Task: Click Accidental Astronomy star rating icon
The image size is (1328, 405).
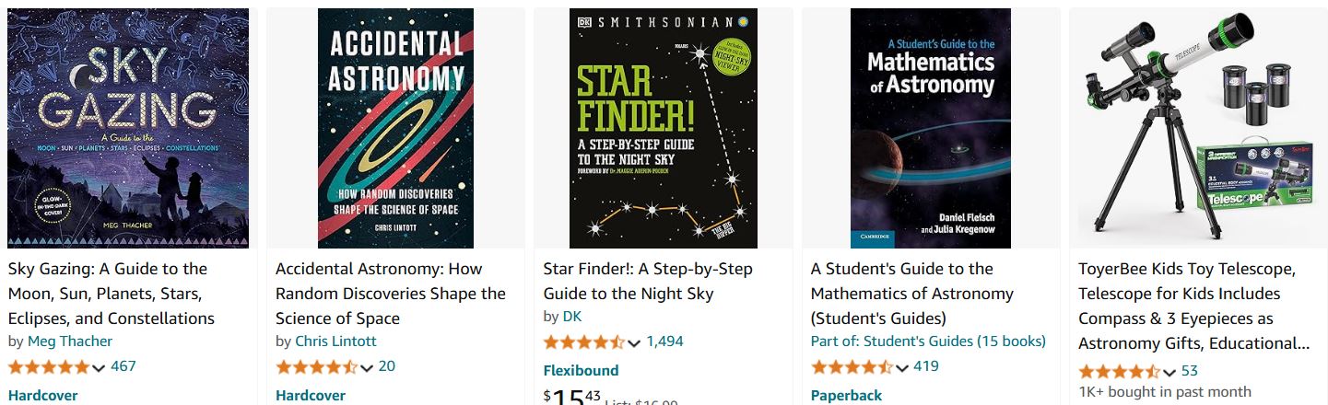Action: 317,367
